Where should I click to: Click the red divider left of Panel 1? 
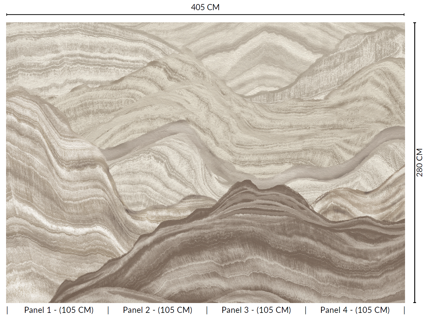click(x=7, y=311)
